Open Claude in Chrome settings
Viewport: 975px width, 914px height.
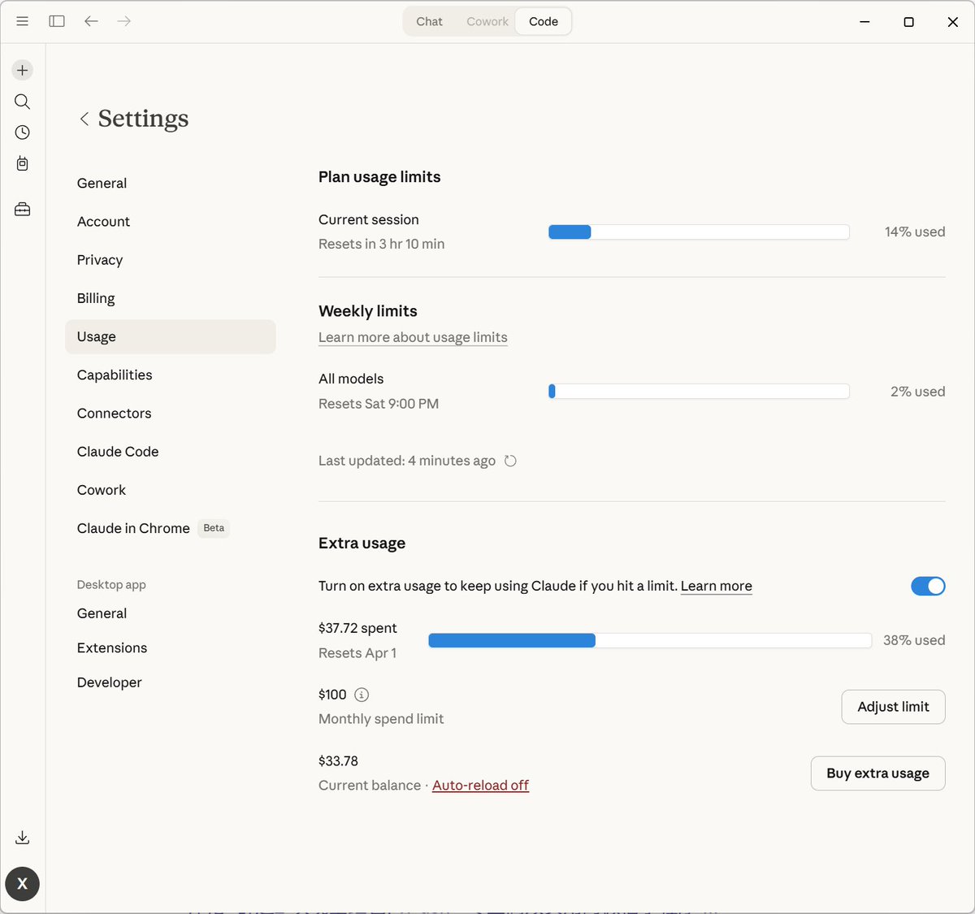(x=171, y=528)
